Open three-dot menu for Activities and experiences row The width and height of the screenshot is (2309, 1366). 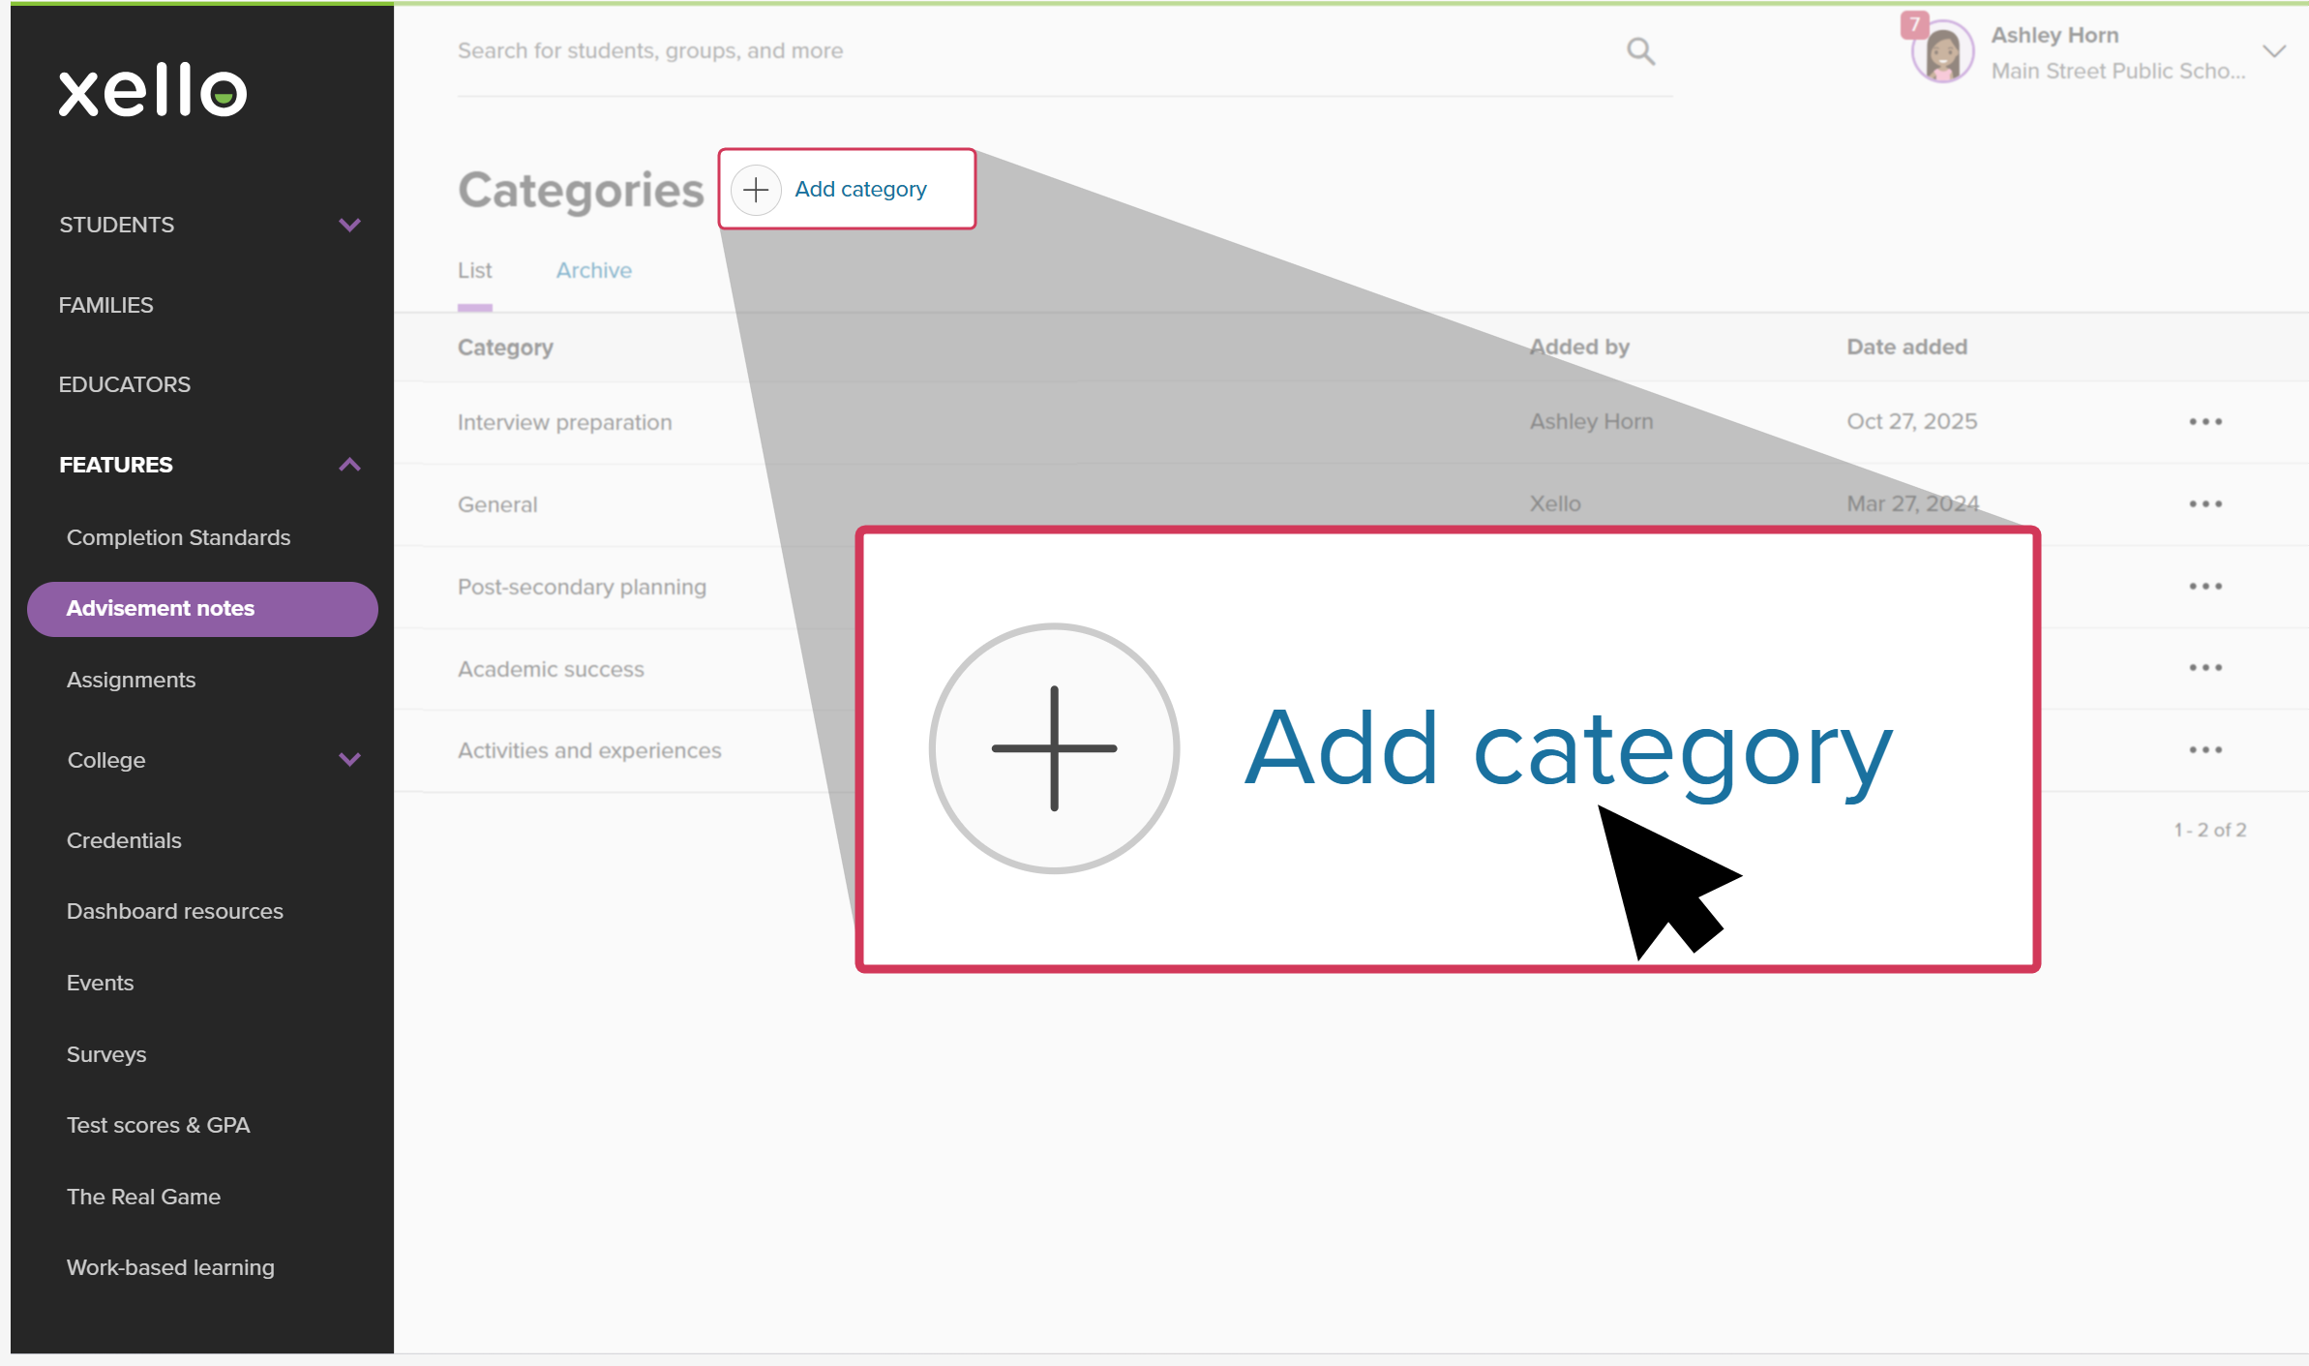pyautogui.click(x=2205, y=750)
